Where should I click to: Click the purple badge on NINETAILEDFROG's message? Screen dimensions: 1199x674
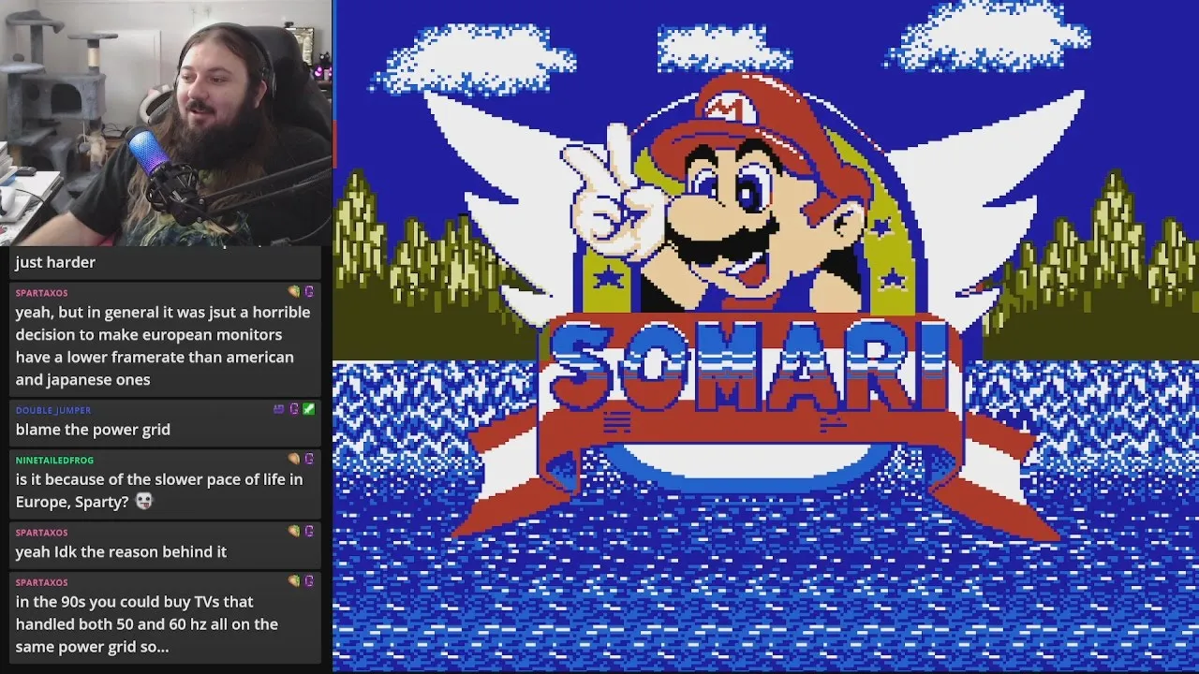[x=308, y=460]
